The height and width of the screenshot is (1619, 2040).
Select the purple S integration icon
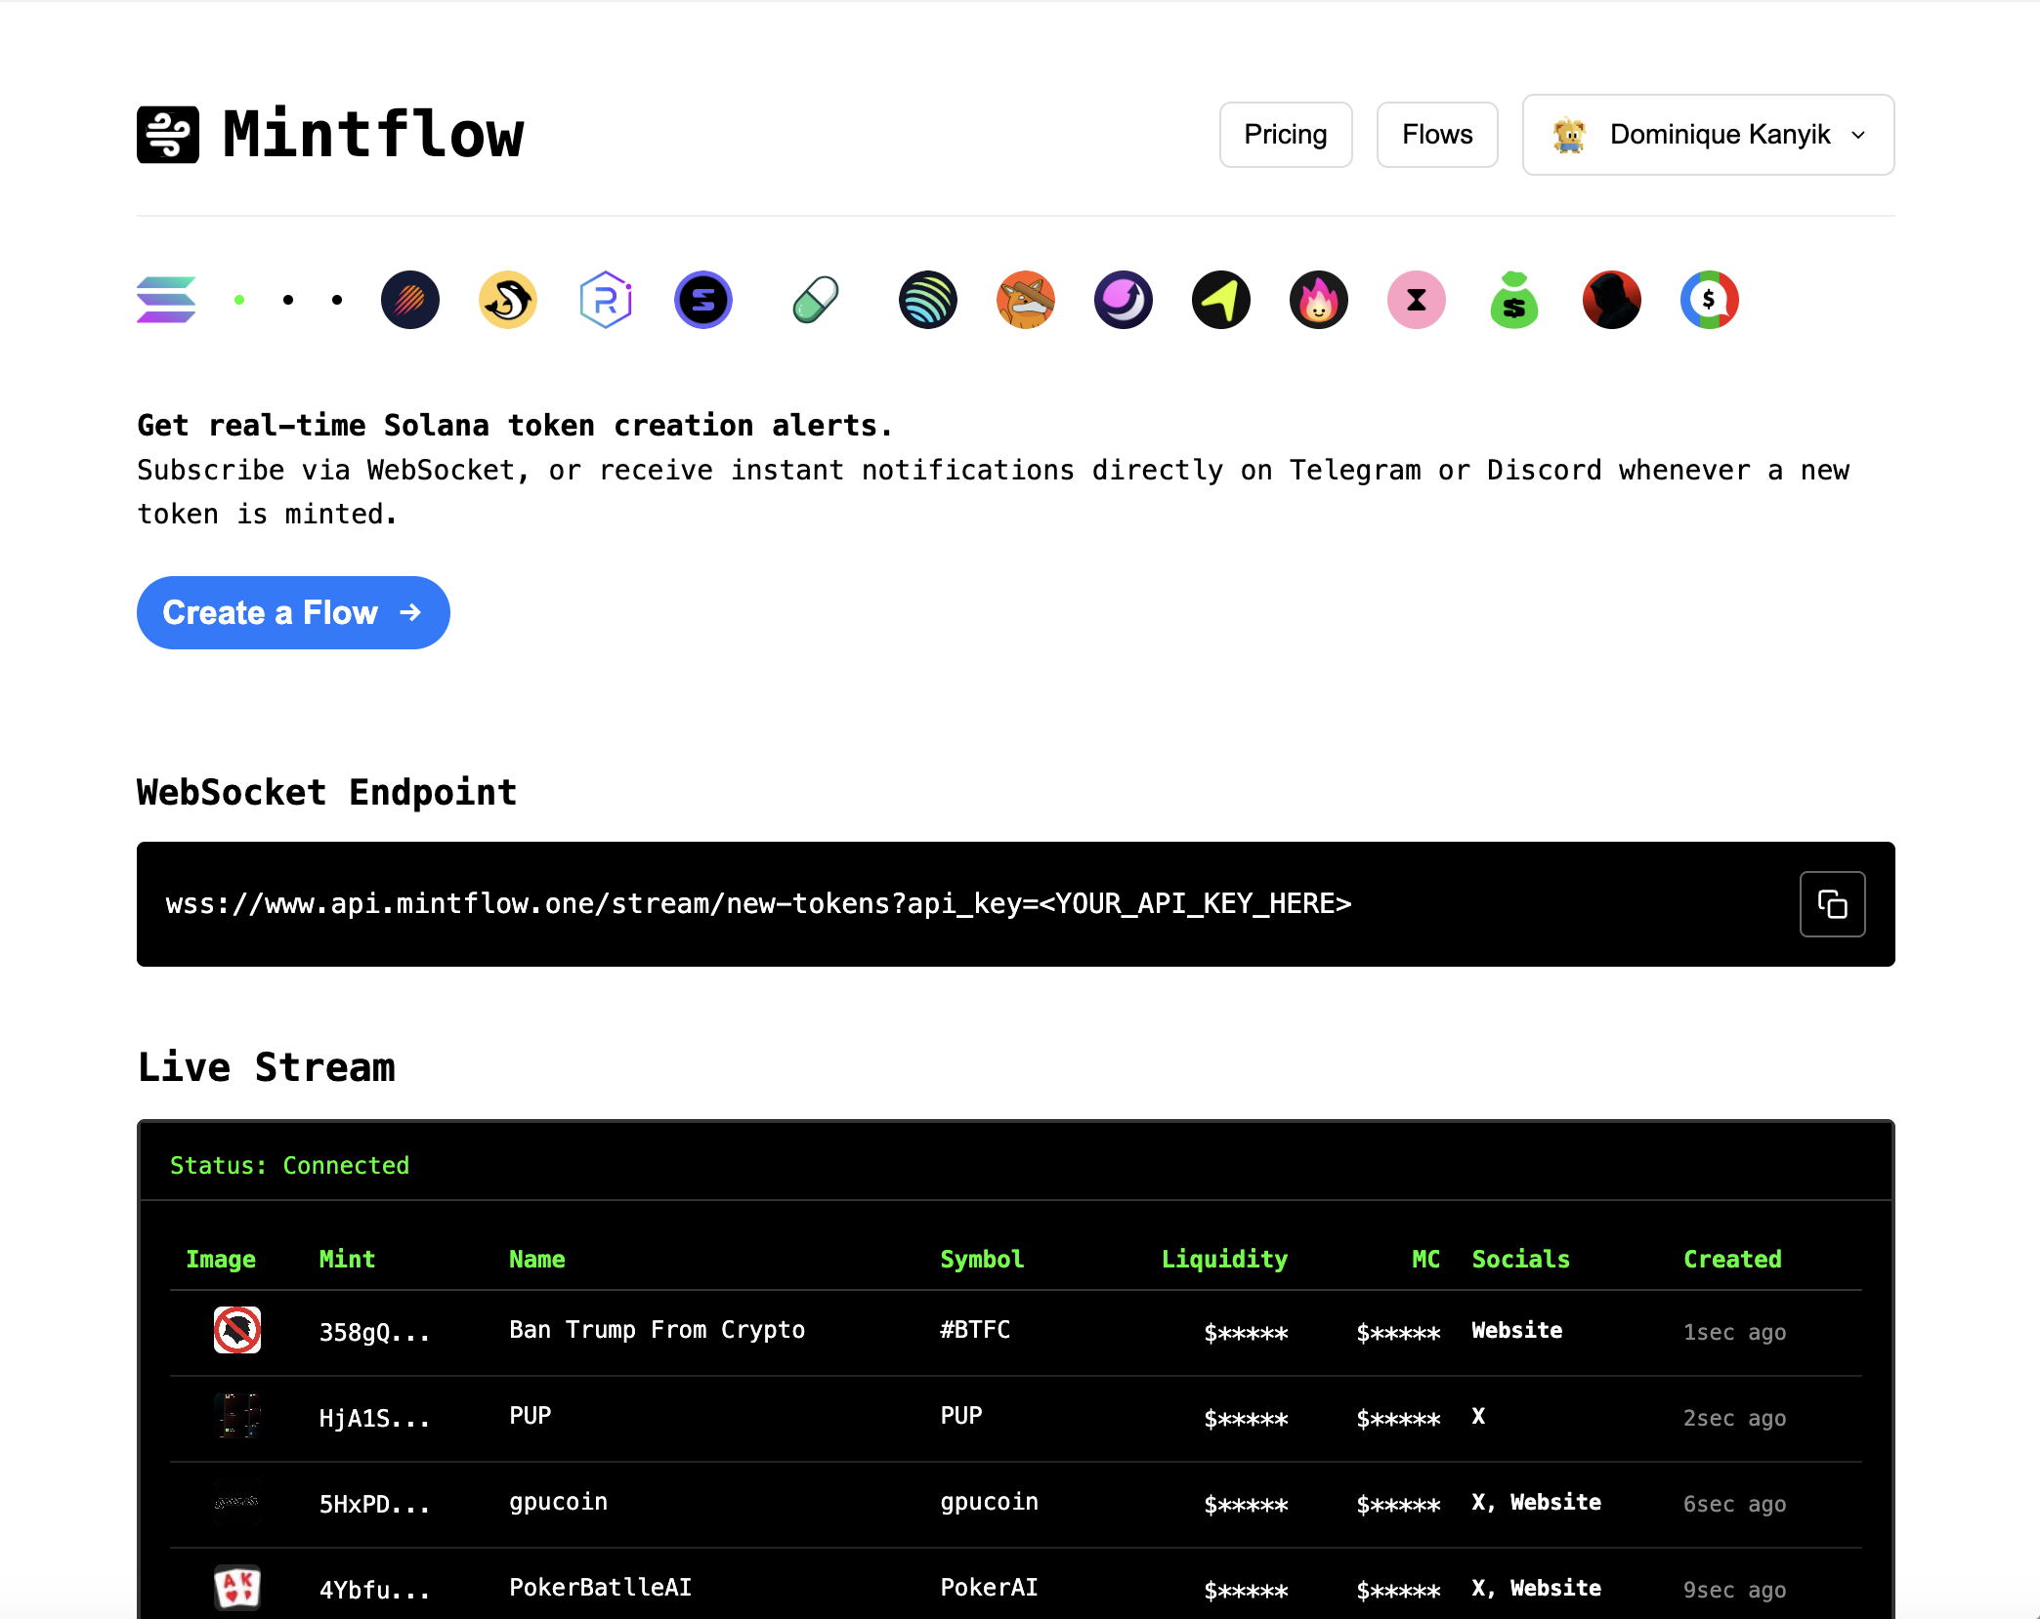702,300
